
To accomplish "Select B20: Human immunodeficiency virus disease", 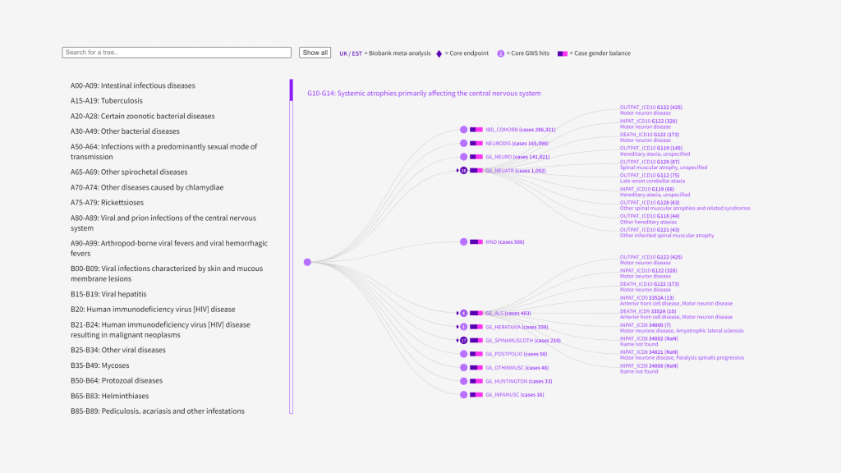I will click(153, 310).
